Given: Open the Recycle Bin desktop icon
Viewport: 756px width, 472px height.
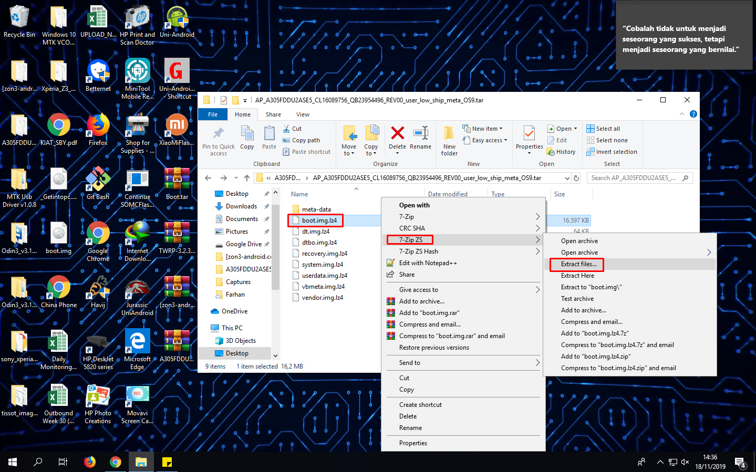Looking at the screenshot, I should click(19, 22).
